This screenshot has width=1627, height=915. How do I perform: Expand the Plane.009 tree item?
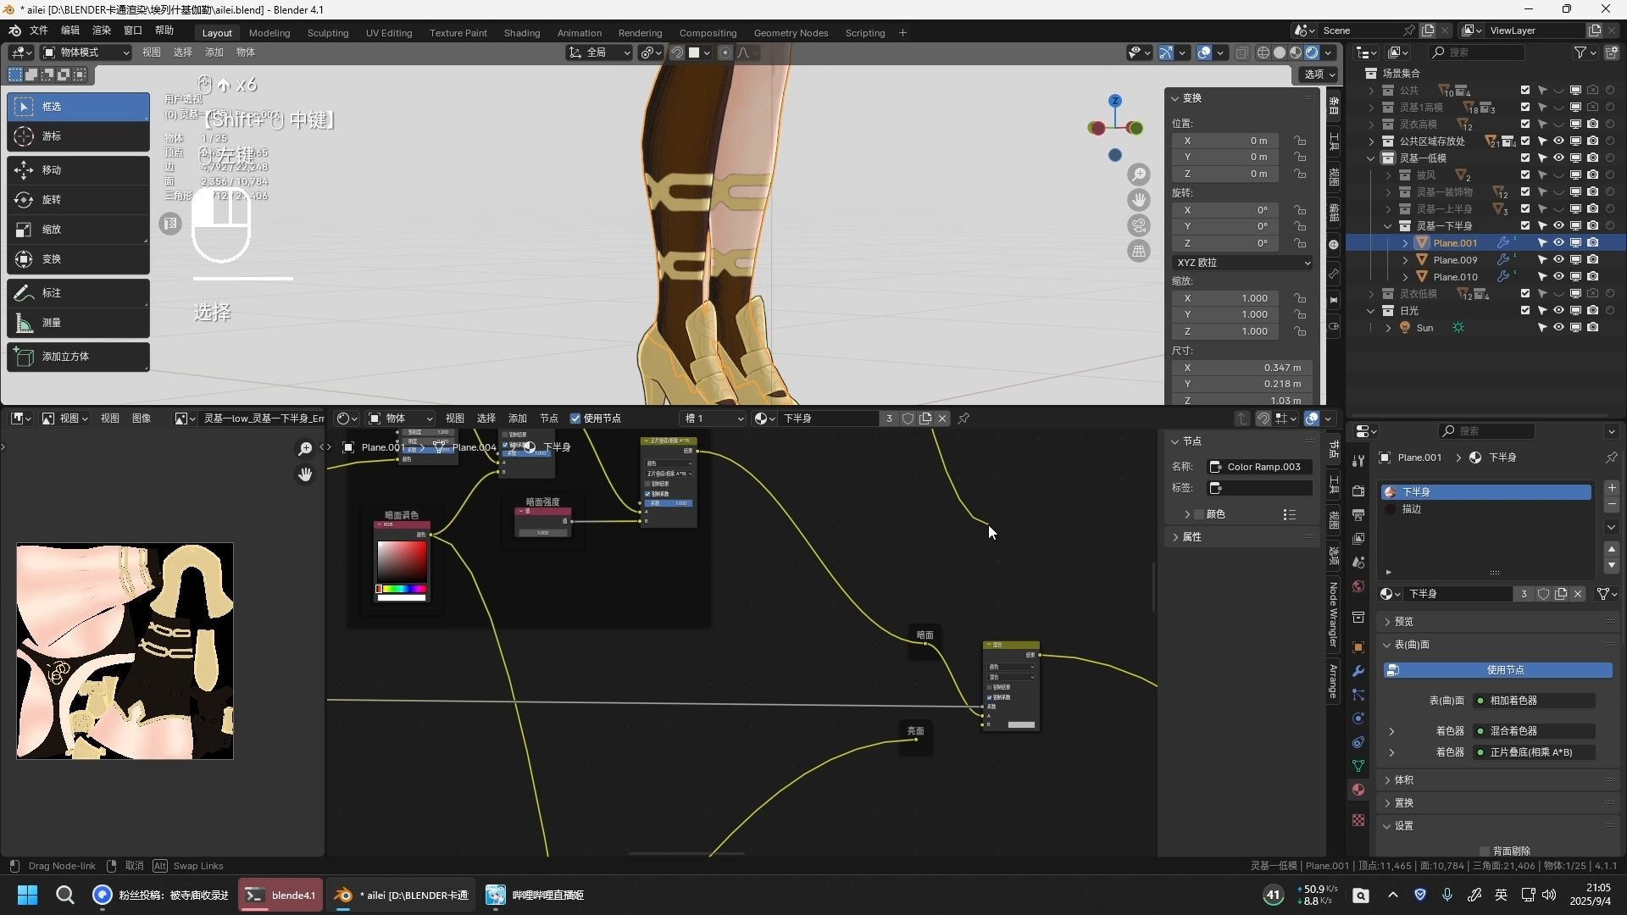[x=1405, y=260]
